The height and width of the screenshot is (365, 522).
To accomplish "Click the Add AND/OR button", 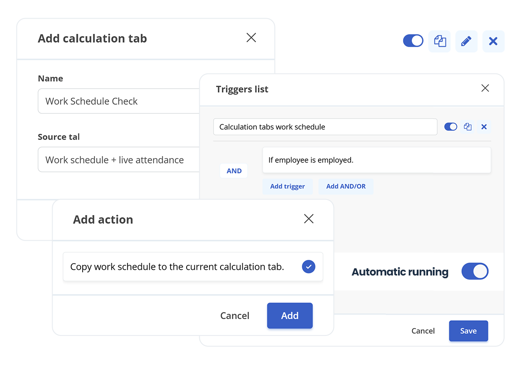I will click(x=346, y=186).
